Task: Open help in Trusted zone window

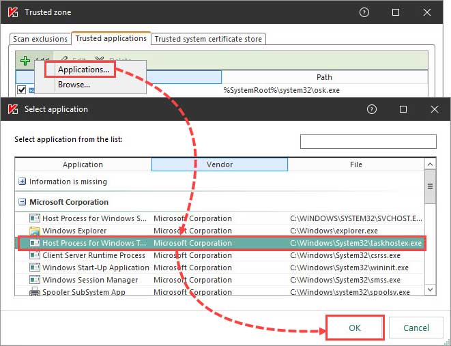Action: click(364, 12)
